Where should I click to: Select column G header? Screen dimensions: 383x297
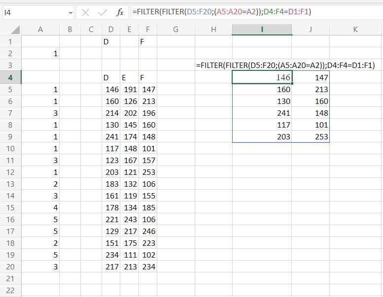[175, 30]
